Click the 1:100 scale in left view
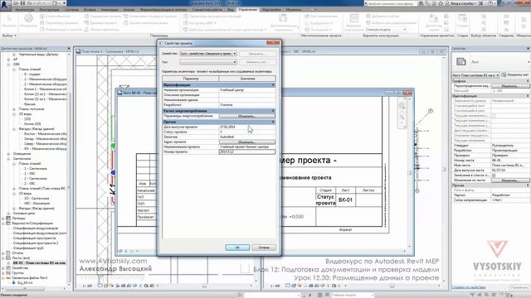The width and height of the screenshot is (531, 298). coord(87,286)
